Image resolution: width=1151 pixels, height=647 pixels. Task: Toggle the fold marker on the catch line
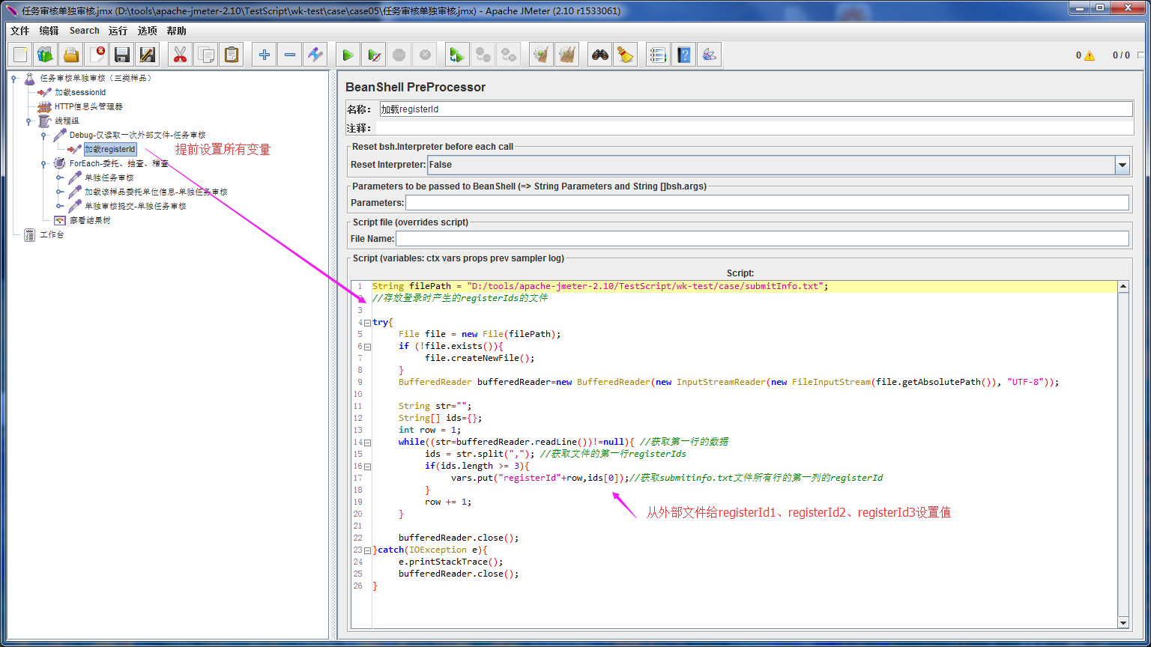367,550
